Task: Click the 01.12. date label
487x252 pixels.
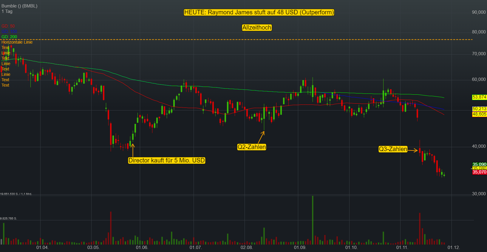Action: pos(454,248)
